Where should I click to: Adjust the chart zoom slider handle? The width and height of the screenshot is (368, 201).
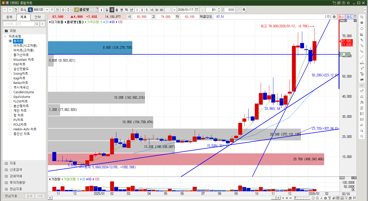(x=295, y=198)
